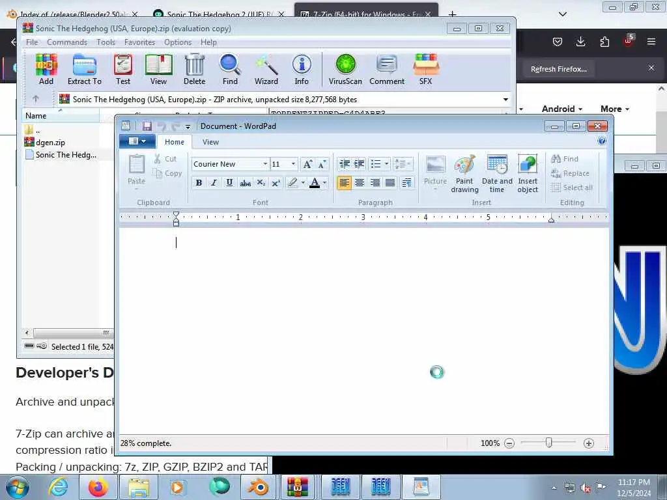Center text in WordPad
Screen dimensions: 667x500
click(360, 183)
